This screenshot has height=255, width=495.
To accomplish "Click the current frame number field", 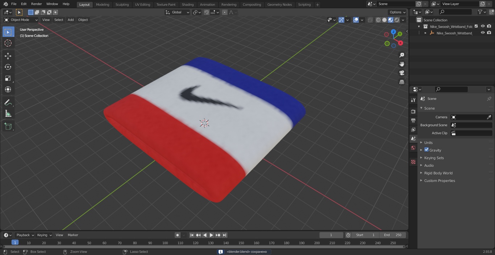I will tap(331, 235).
